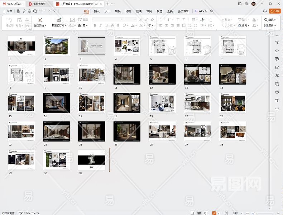The width and height of the screenshot is (283, 215).
Task: Click the WPS AI button
Action: [x=201, y=11]
